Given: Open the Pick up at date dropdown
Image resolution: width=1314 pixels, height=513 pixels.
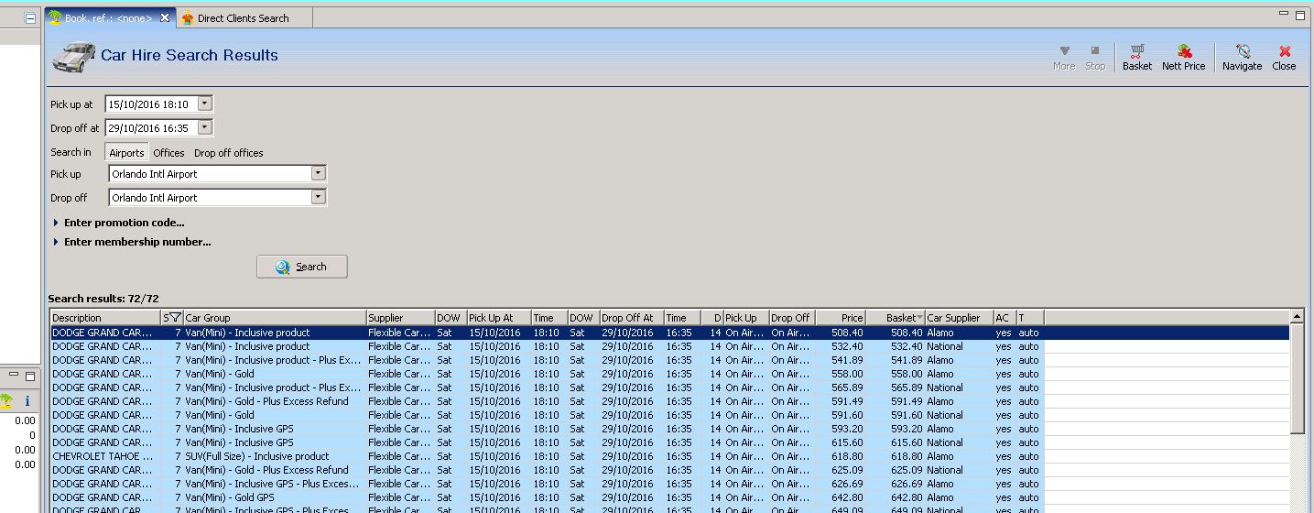Looking at the screenshot, I should pos(205,104).
